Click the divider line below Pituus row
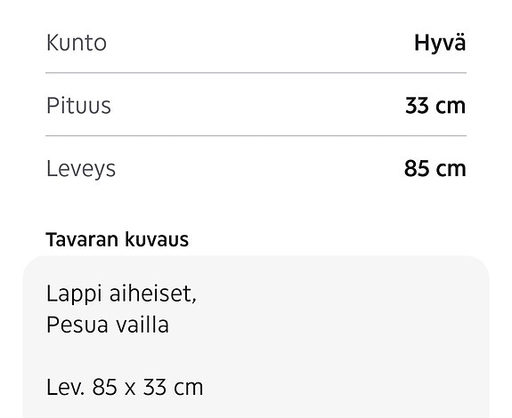The height and width of the screenshot is (418, 512). (256, 135)
